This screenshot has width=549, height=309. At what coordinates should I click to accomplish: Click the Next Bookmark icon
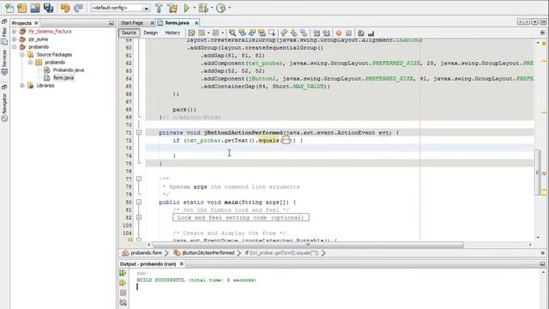click(293, 33)
